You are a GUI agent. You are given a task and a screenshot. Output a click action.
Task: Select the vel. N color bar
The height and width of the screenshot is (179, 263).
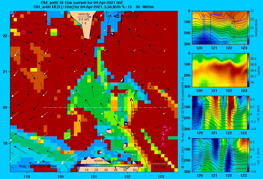point(248,112)
